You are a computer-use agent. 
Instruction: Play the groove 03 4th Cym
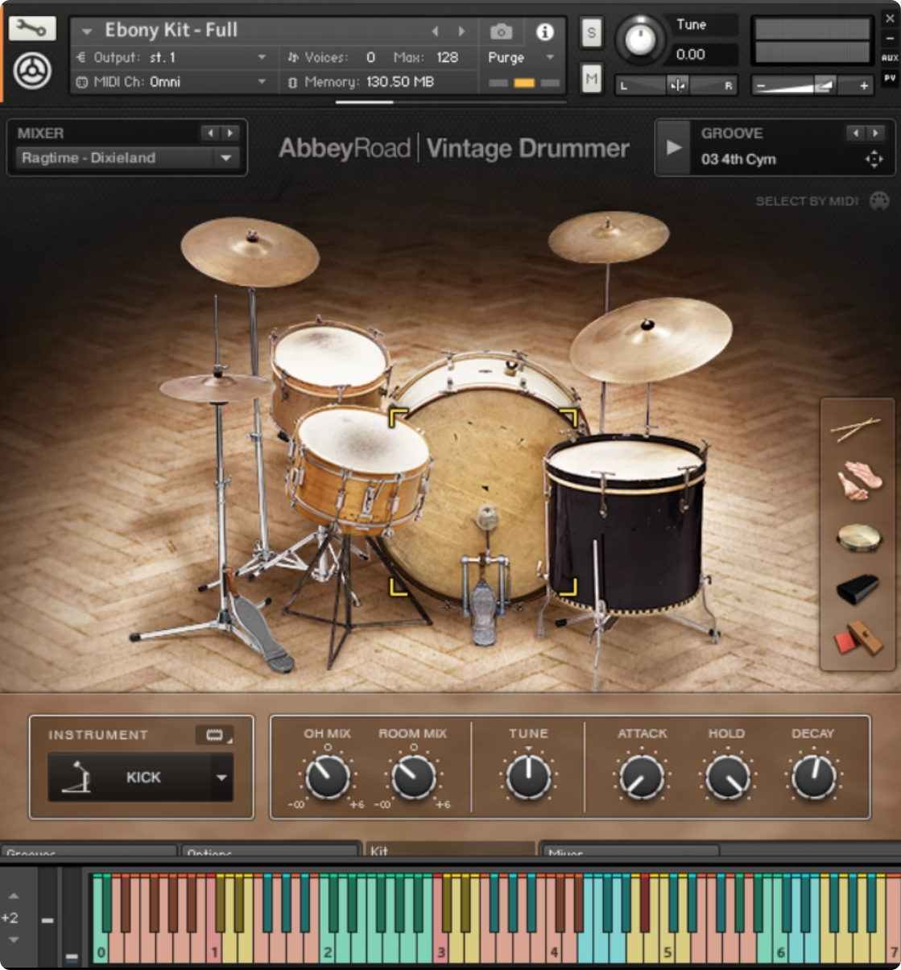pos(674,147)
